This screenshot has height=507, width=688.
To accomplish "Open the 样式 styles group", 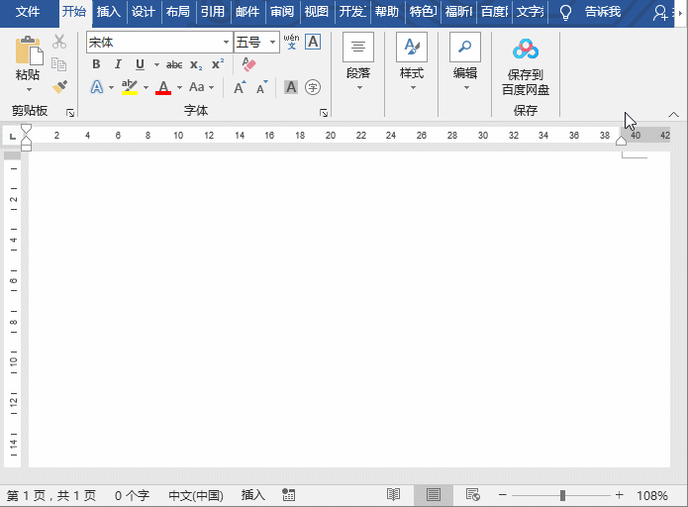I will (x=412, y=61).
